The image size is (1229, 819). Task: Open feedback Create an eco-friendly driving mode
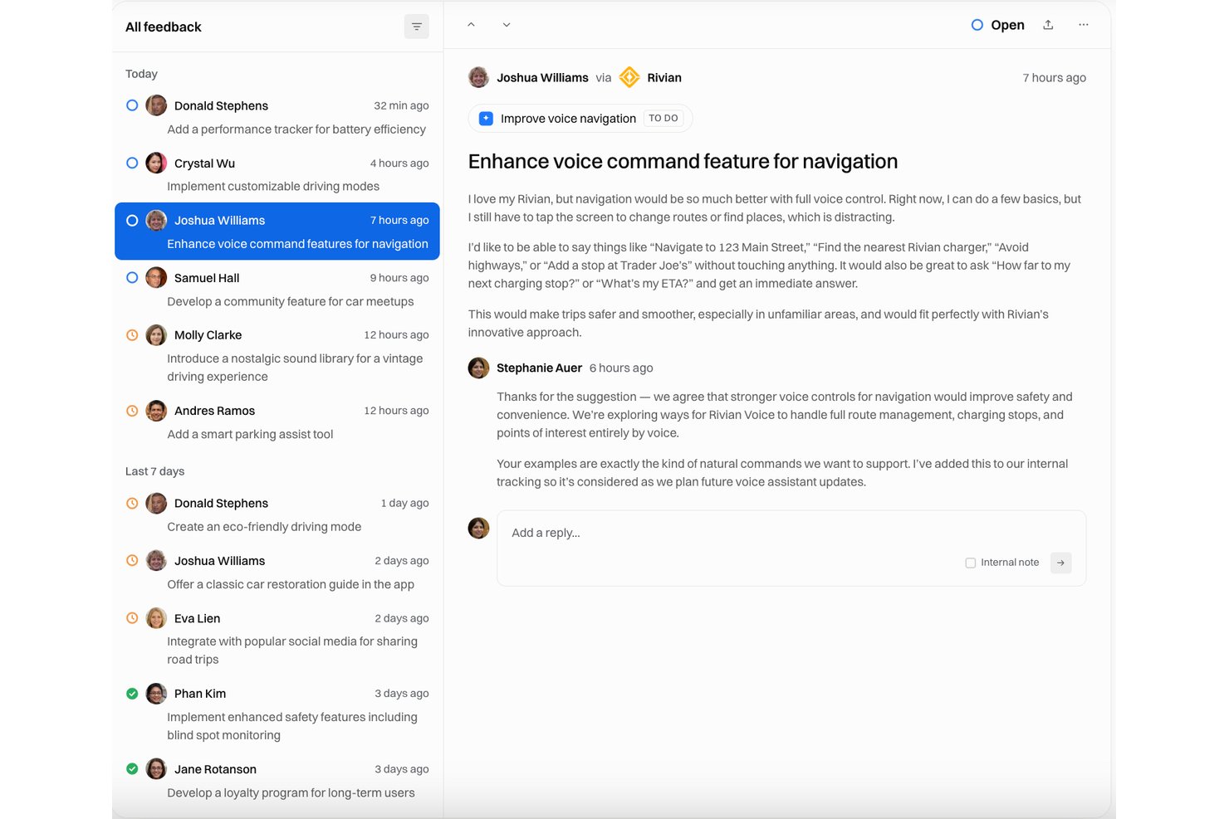coord(277,514)
